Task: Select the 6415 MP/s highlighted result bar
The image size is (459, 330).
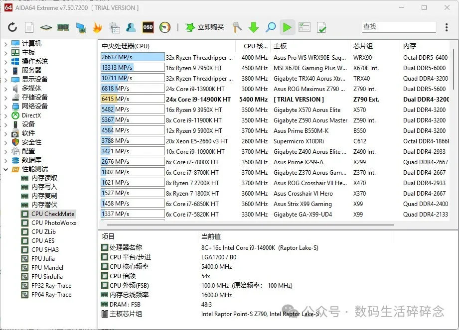Action: 133,99
